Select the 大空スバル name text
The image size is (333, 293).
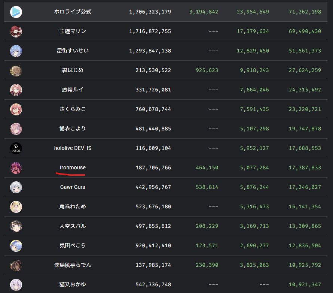pyautogui.click(x=73, y=226)
